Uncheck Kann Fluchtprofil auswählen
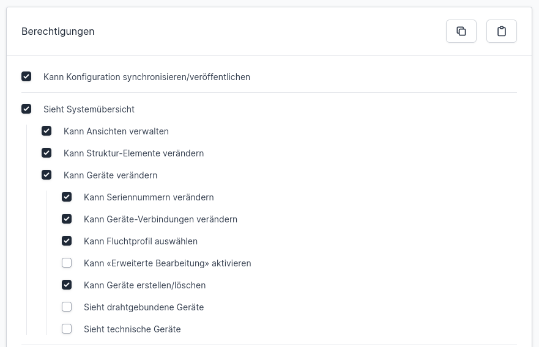539x347 pixels. pyautogui.click(x=67, y=241)
